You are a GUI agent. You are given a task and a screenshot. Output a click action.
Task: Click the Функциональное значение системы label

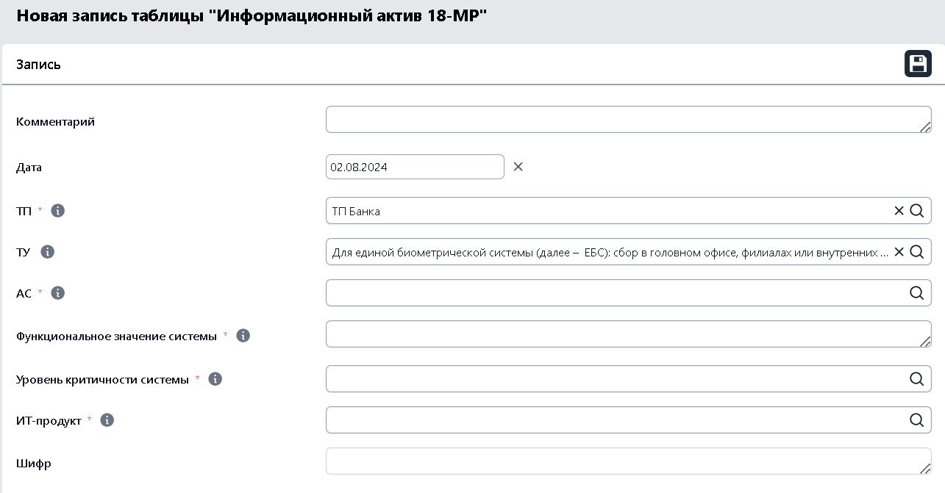[x=116, y=336]
